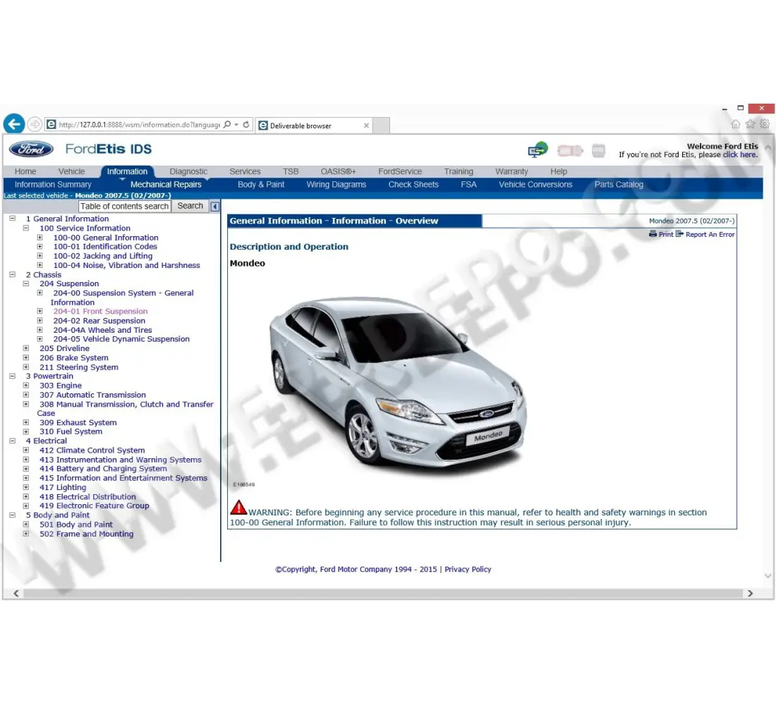The image size is (776, 705).
Task: Open the Home menu tab
Action: click(x=25, y=171)
